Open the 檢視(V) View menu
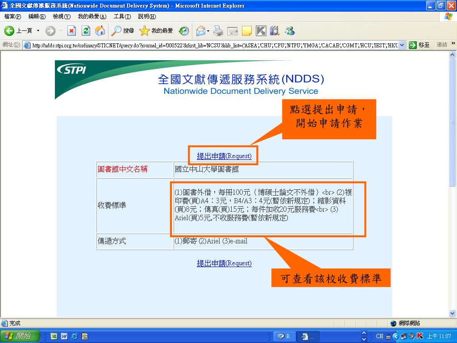The width and height of the screenshot is (457, 343). coord(62,17)
